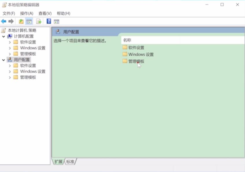Click the 名称 column header
The image size is (245, 172).
pos(150,40)
